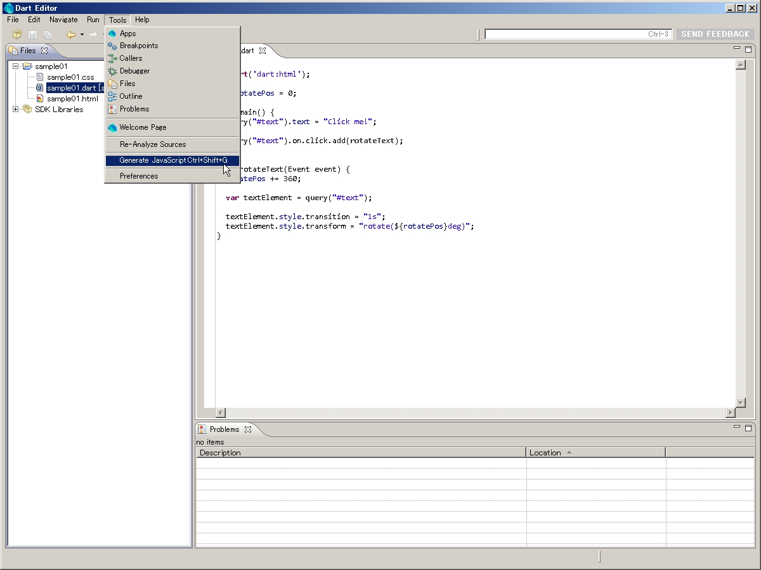
Task: Open Preferences from the Tools menu
Action: (172, 176)
